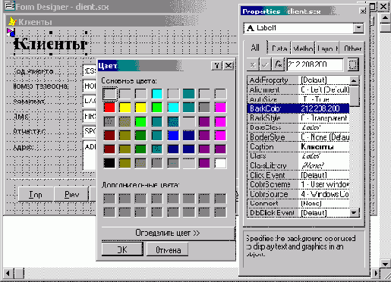Select the Адрес label on the form
This screenshot has width=391, height=282.
pyautogui.click(x=24, y=147)
